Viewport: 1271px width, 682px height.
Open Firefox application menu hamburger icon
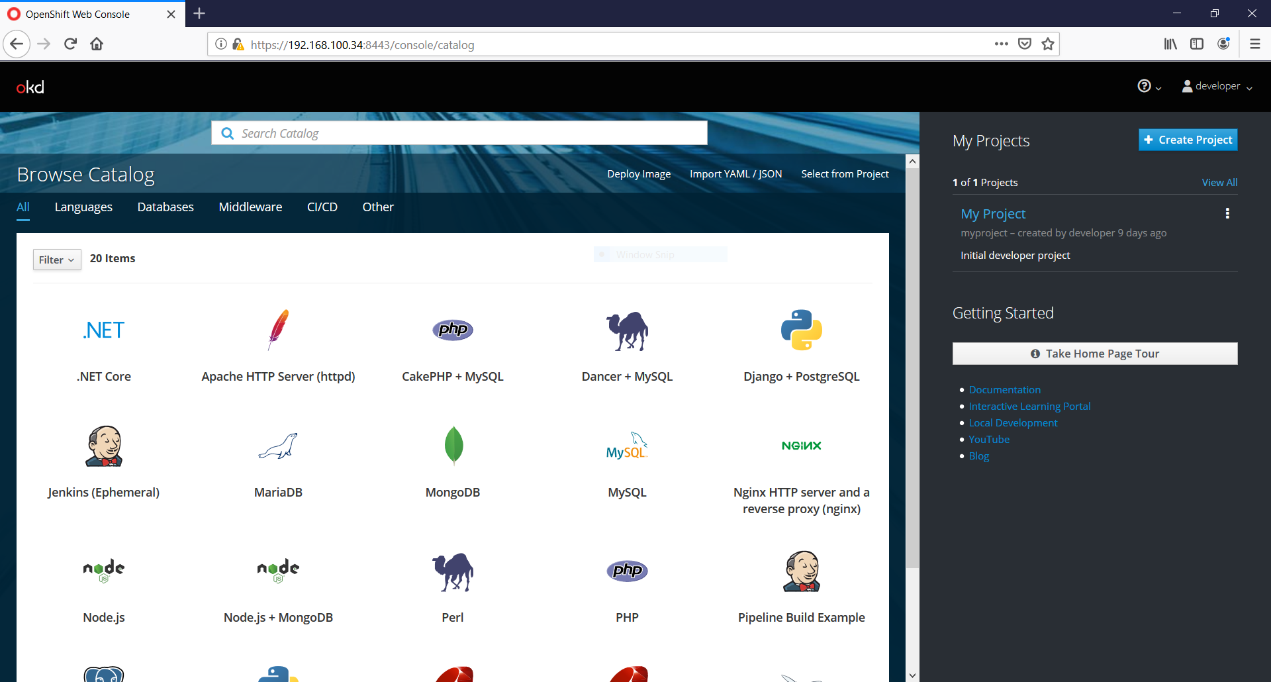coord(1254,44)
